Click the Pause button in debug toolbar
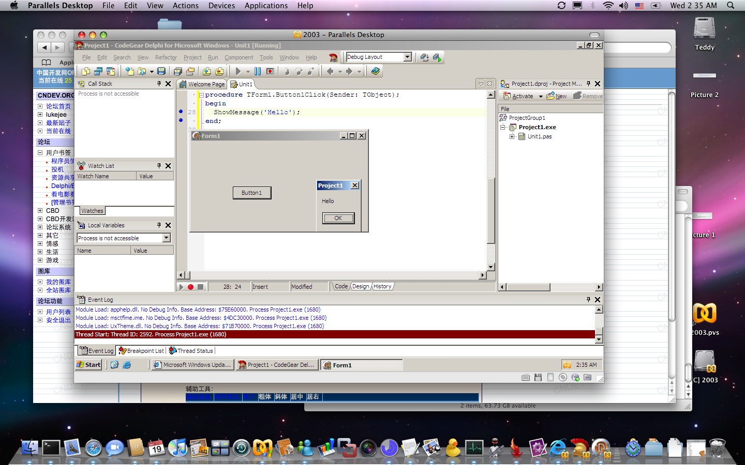The height and width of the screenshot is (465, 745). click(x=258, y=71)
